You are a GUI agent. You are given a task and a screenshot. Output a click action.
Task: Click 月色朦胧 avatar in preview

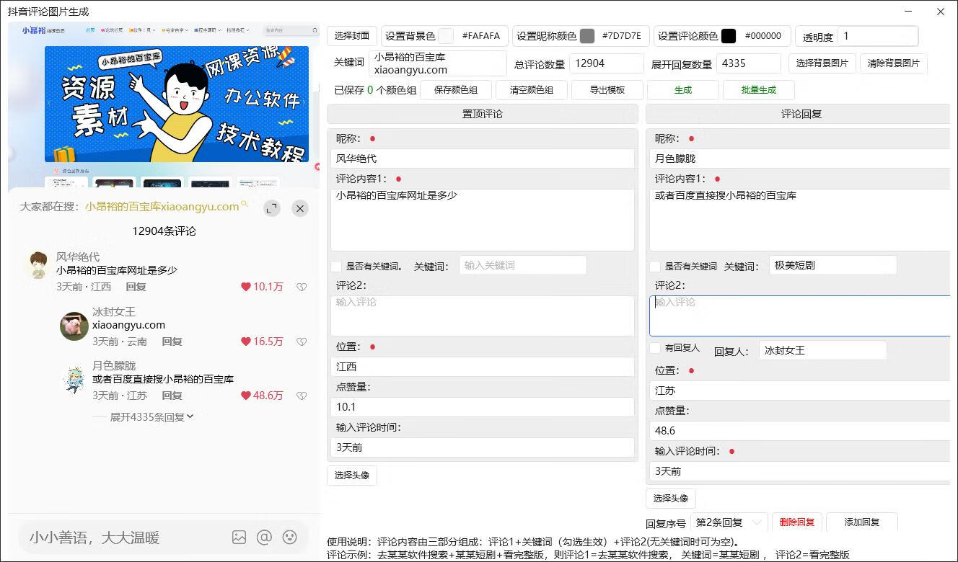point(74,380)
